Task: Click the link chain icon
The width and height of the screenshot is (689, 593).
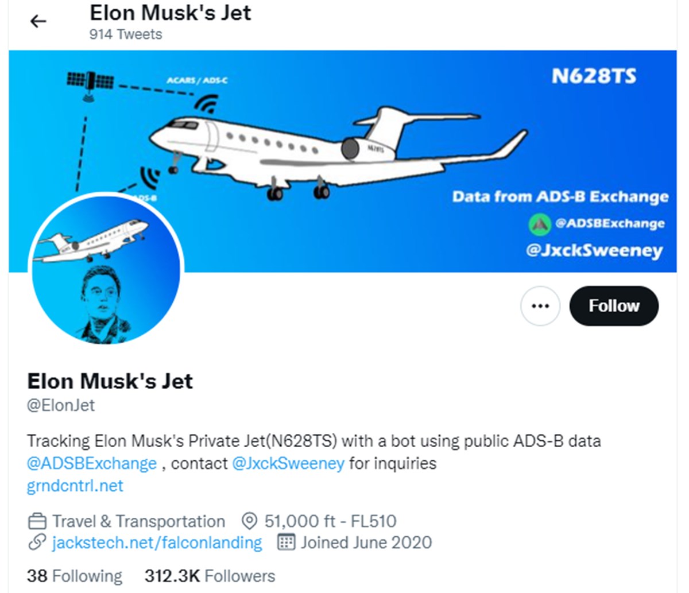Action: [x=37, y=542]
